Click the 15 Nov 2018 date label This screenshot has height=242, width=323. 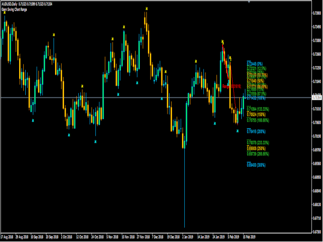coord(128,237)
